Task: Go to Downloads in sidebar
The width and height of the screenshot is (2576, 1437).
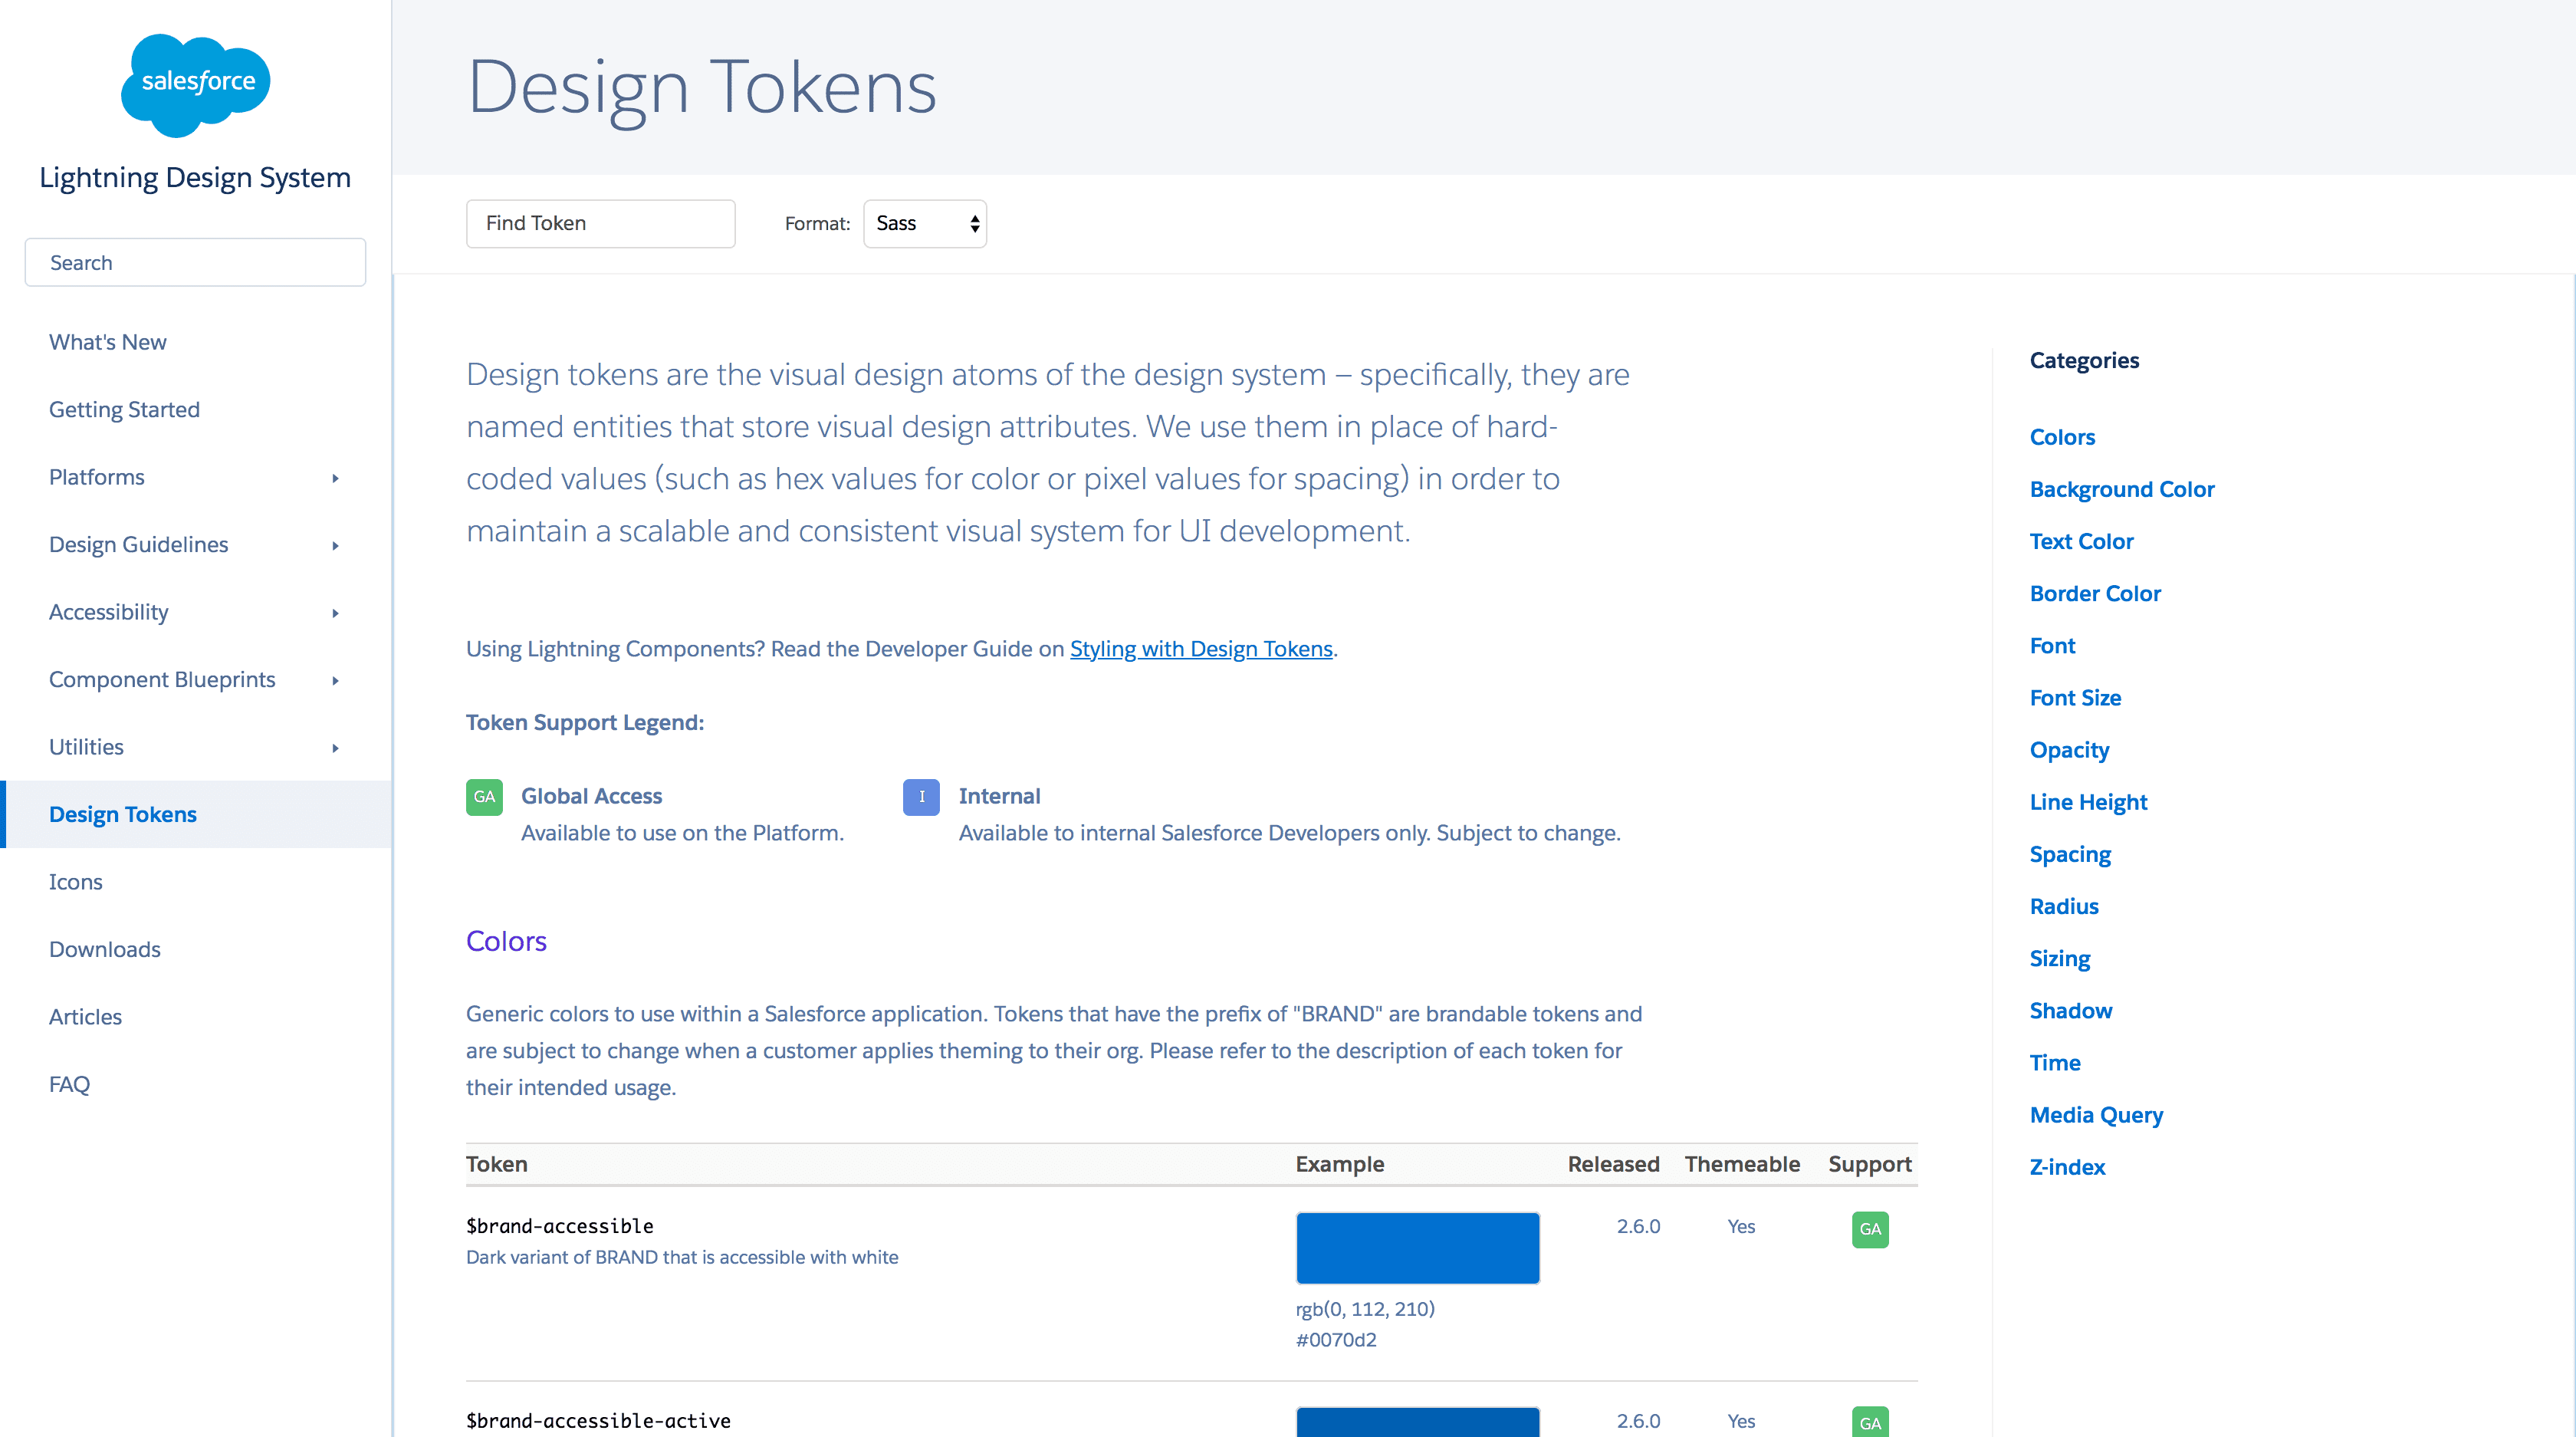Action: tap(105, 949)
